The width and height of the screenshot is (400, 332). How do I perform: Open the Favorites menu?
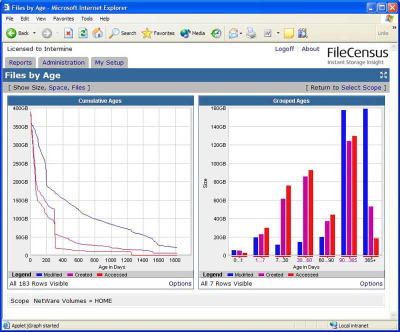[63, 18]
